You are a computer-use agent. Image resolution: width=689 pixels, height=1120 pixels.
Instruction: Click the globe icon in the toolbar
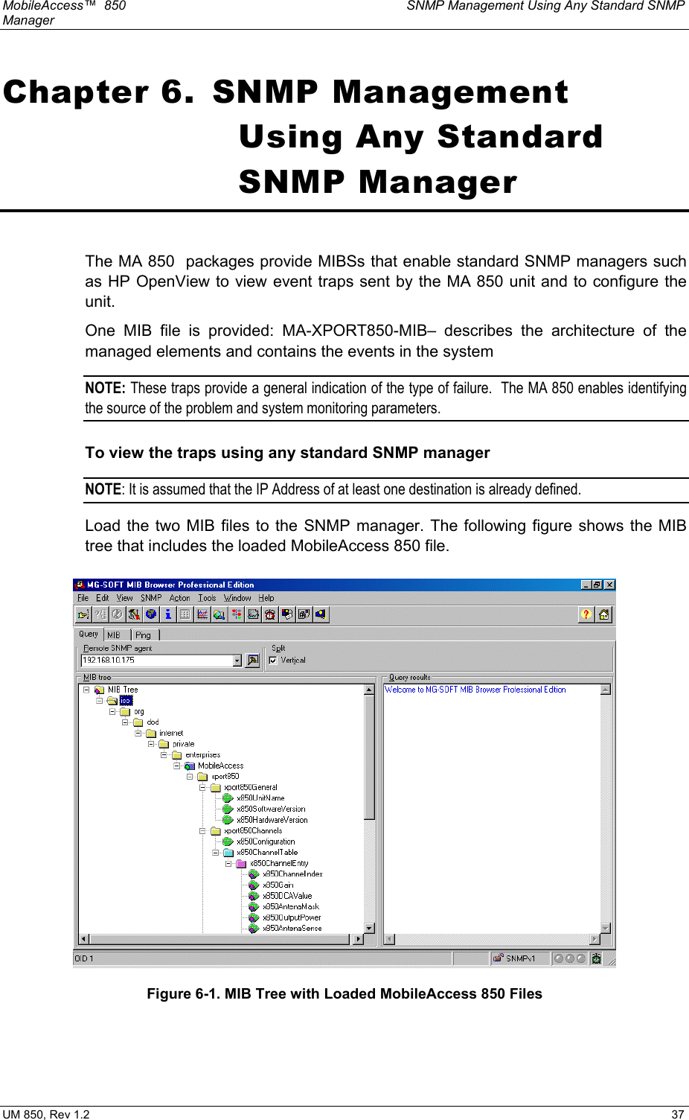pyautogui.click(x=151, y=614)
